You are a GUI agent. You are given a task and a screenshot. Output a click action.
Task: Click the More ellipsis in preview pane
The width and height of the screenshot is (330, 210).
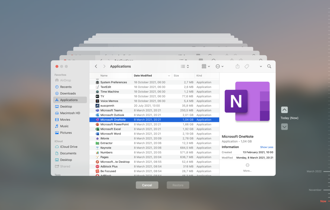coord(247,165)
